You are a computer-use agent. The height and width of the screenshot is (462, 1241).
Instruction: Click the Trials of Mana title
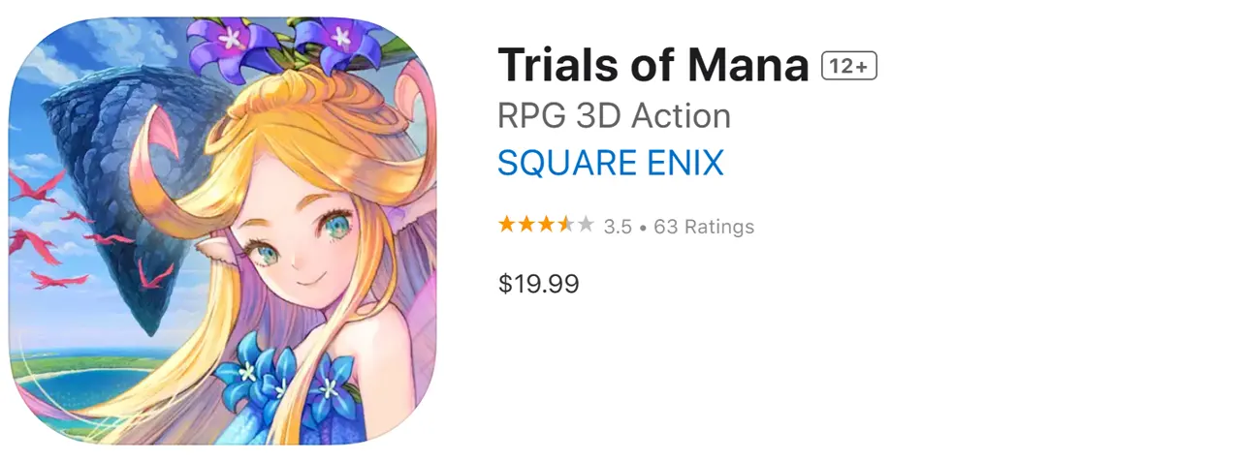[x=652, y=66]
